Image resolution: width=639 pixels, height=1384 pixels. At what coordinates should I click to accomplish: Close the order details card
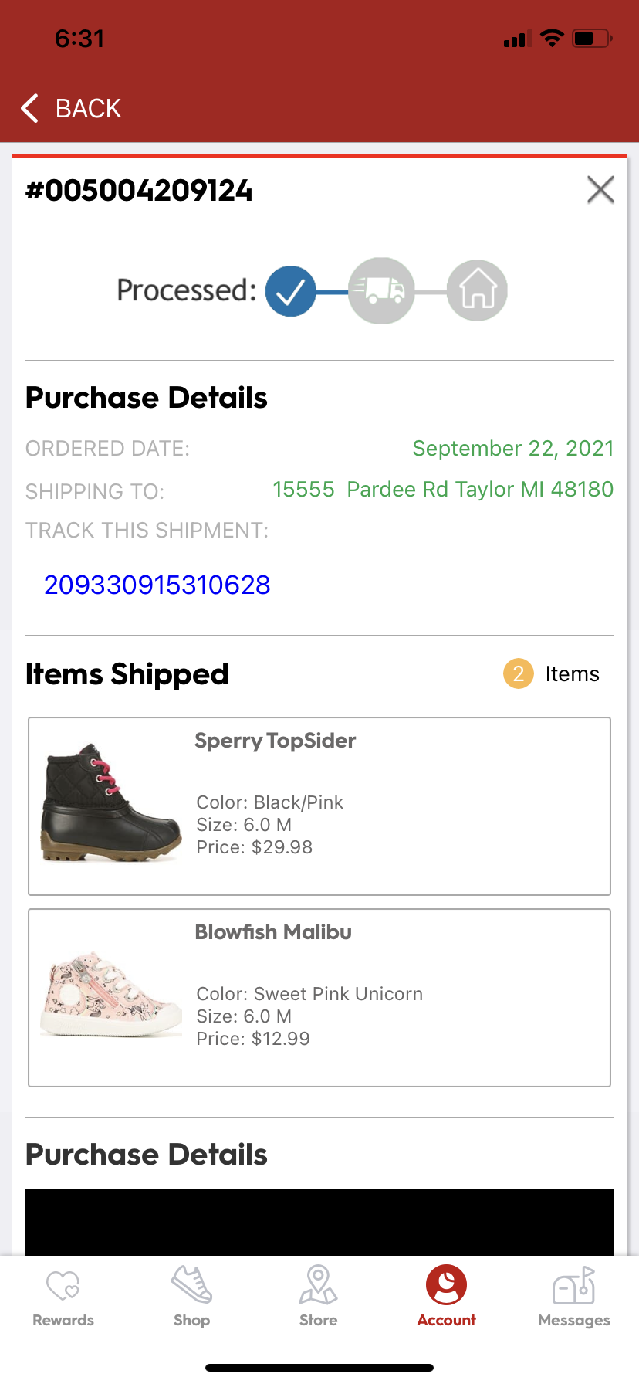[x=600, y=189]
